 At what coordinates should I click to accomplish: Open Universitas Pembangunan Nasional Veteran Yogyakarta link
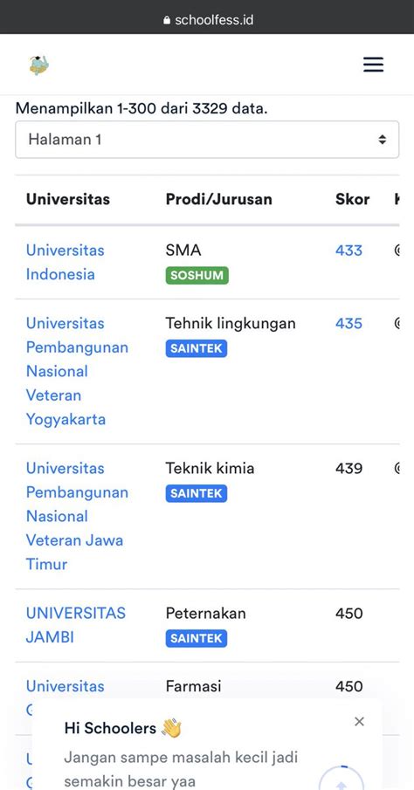click(77, 371)
